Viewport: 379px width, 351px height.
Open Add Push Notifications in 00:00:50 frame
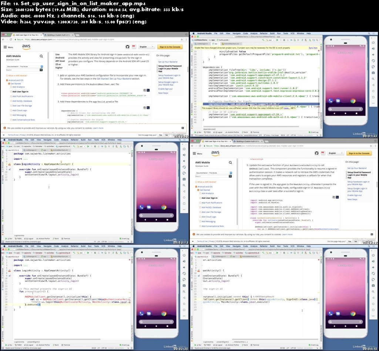point(23,96)
